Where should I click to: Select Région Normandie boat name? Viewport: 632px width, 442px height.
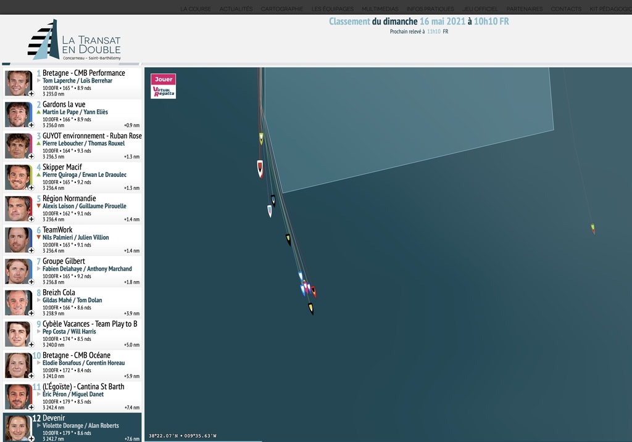(x=69, y=198)
